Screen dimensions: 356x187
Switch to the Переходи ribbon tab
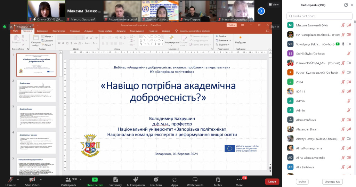tap(75, 31)
